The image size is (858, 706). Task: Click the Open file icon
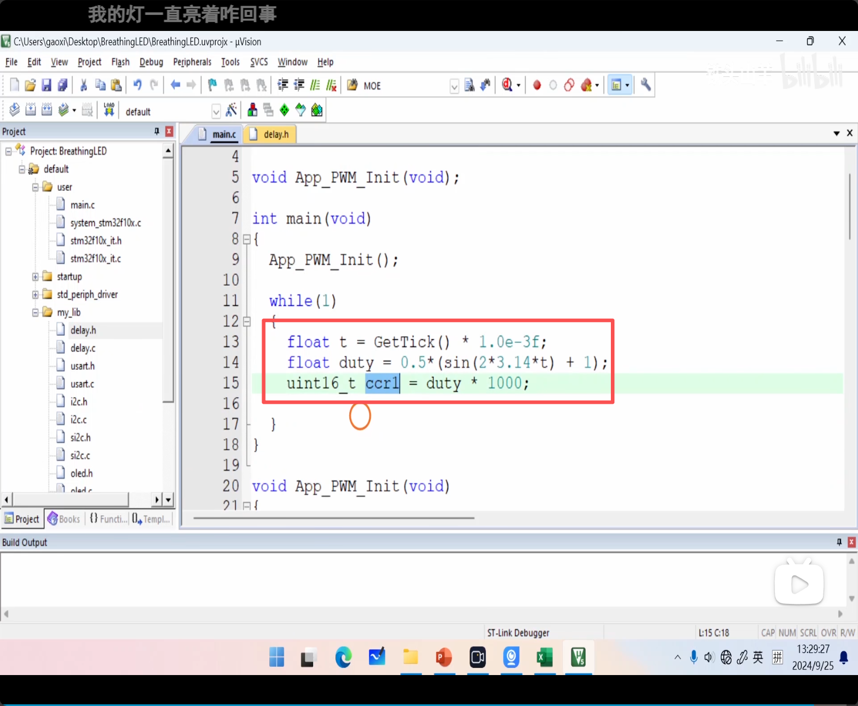(30, 85)
